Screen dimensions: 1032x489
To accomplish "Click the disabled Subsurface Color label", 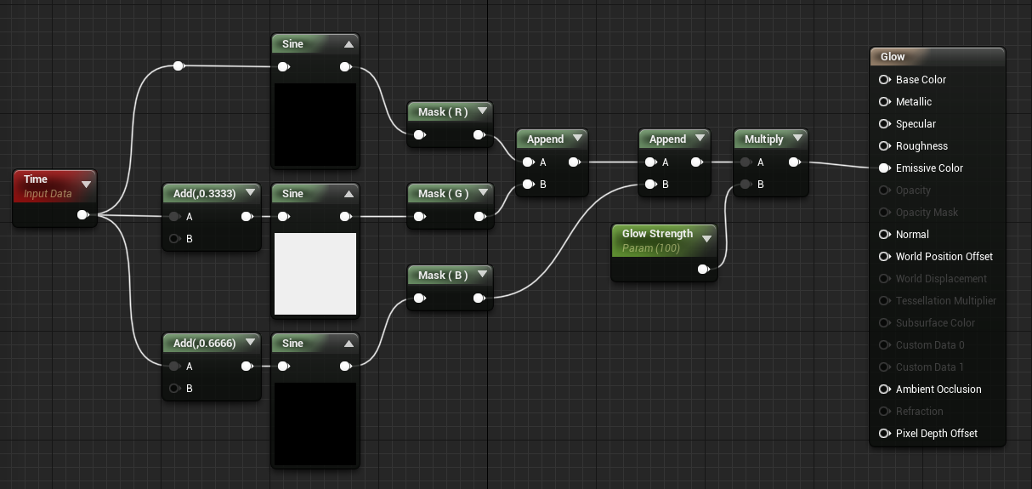I will coord(934,322).
